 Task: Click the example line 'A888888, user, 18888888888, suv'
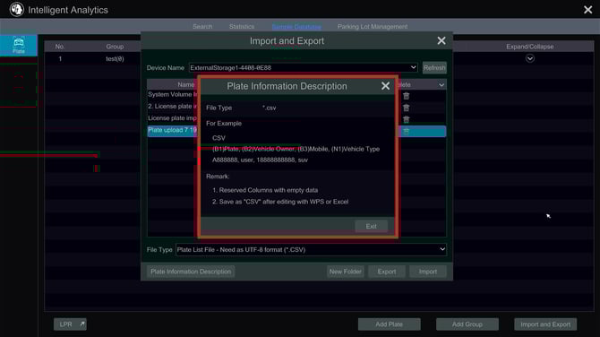click(260, 160)
